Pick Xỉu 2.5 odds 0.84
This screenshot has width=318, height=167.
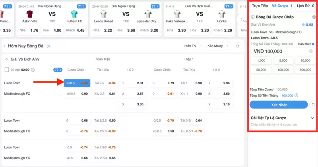[x=105, y=94]
